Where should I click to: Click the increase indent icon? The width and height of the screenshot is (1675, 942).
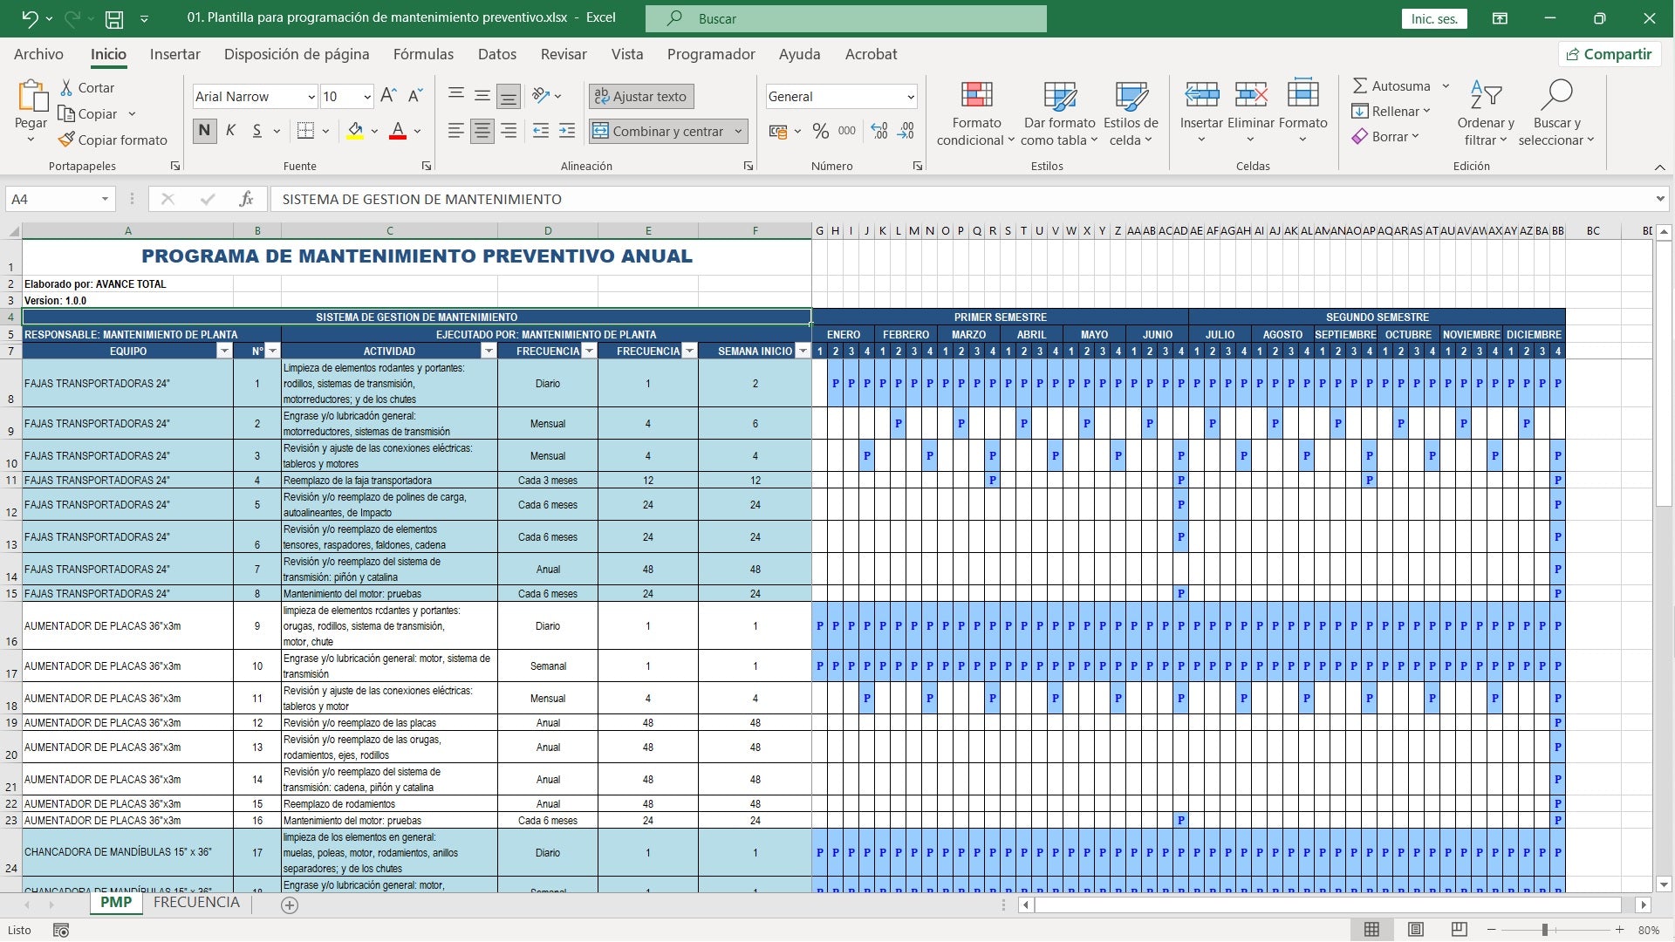tap(567, 131)
